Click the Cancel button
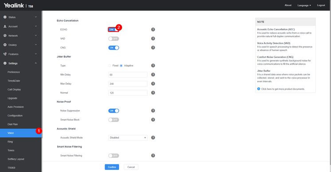The image size is (331, 172). pos(131,167)
